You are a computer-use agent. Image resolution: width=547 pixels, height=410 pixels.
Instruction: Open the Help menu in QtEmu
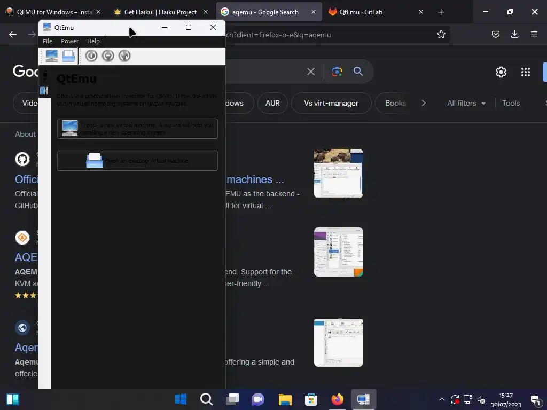pos(93,41)
